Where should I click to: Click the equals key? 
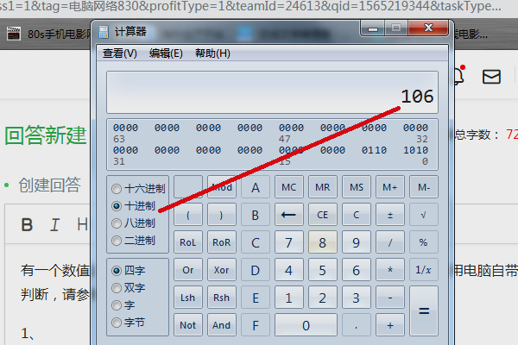point(424,310)
